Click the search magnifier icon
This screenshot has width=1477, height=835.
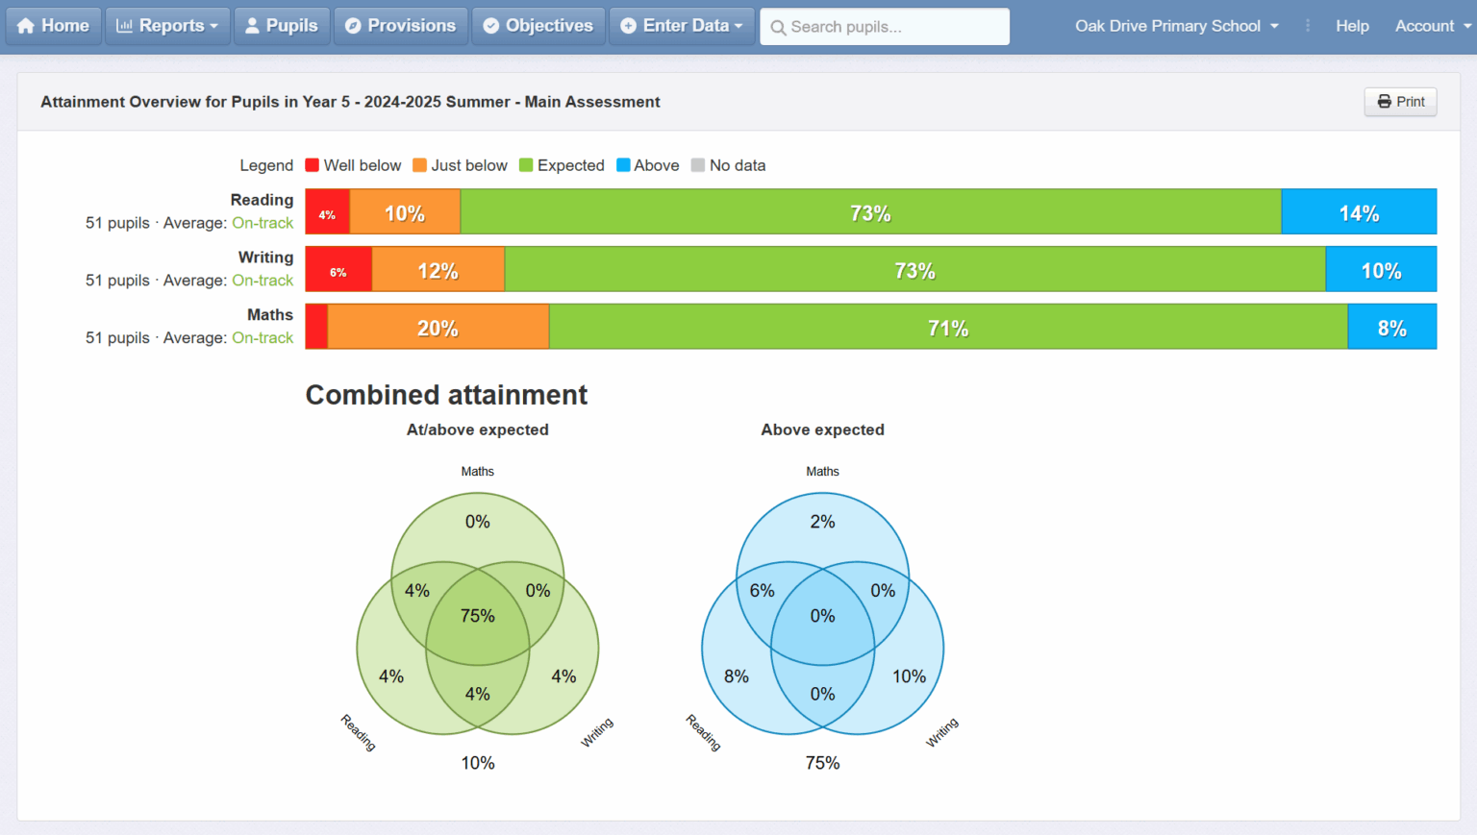click(778, 28)
